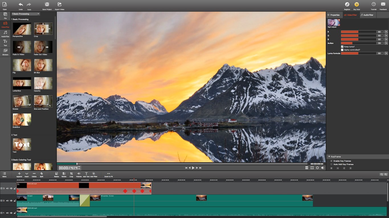389x218 pixels.
Task: Uncheck Enable Key Frames
Action: tap(331, 161)
